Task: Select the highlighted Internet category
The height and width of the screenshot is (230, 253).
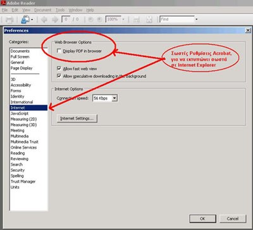Action: click(28, 108)
